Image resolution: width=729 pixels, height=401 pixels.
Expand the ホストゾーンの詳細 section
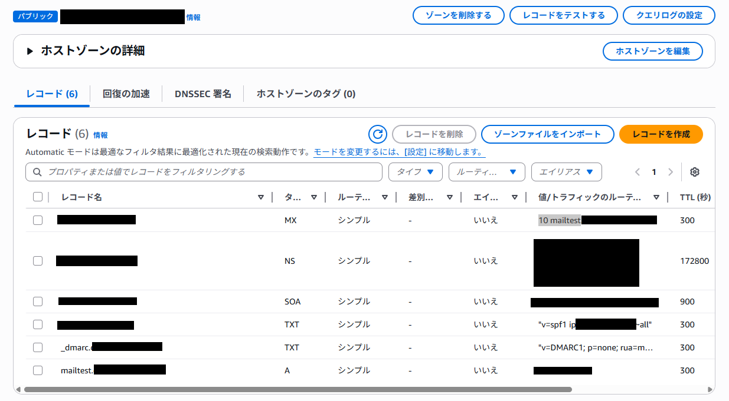pos(30,51)
